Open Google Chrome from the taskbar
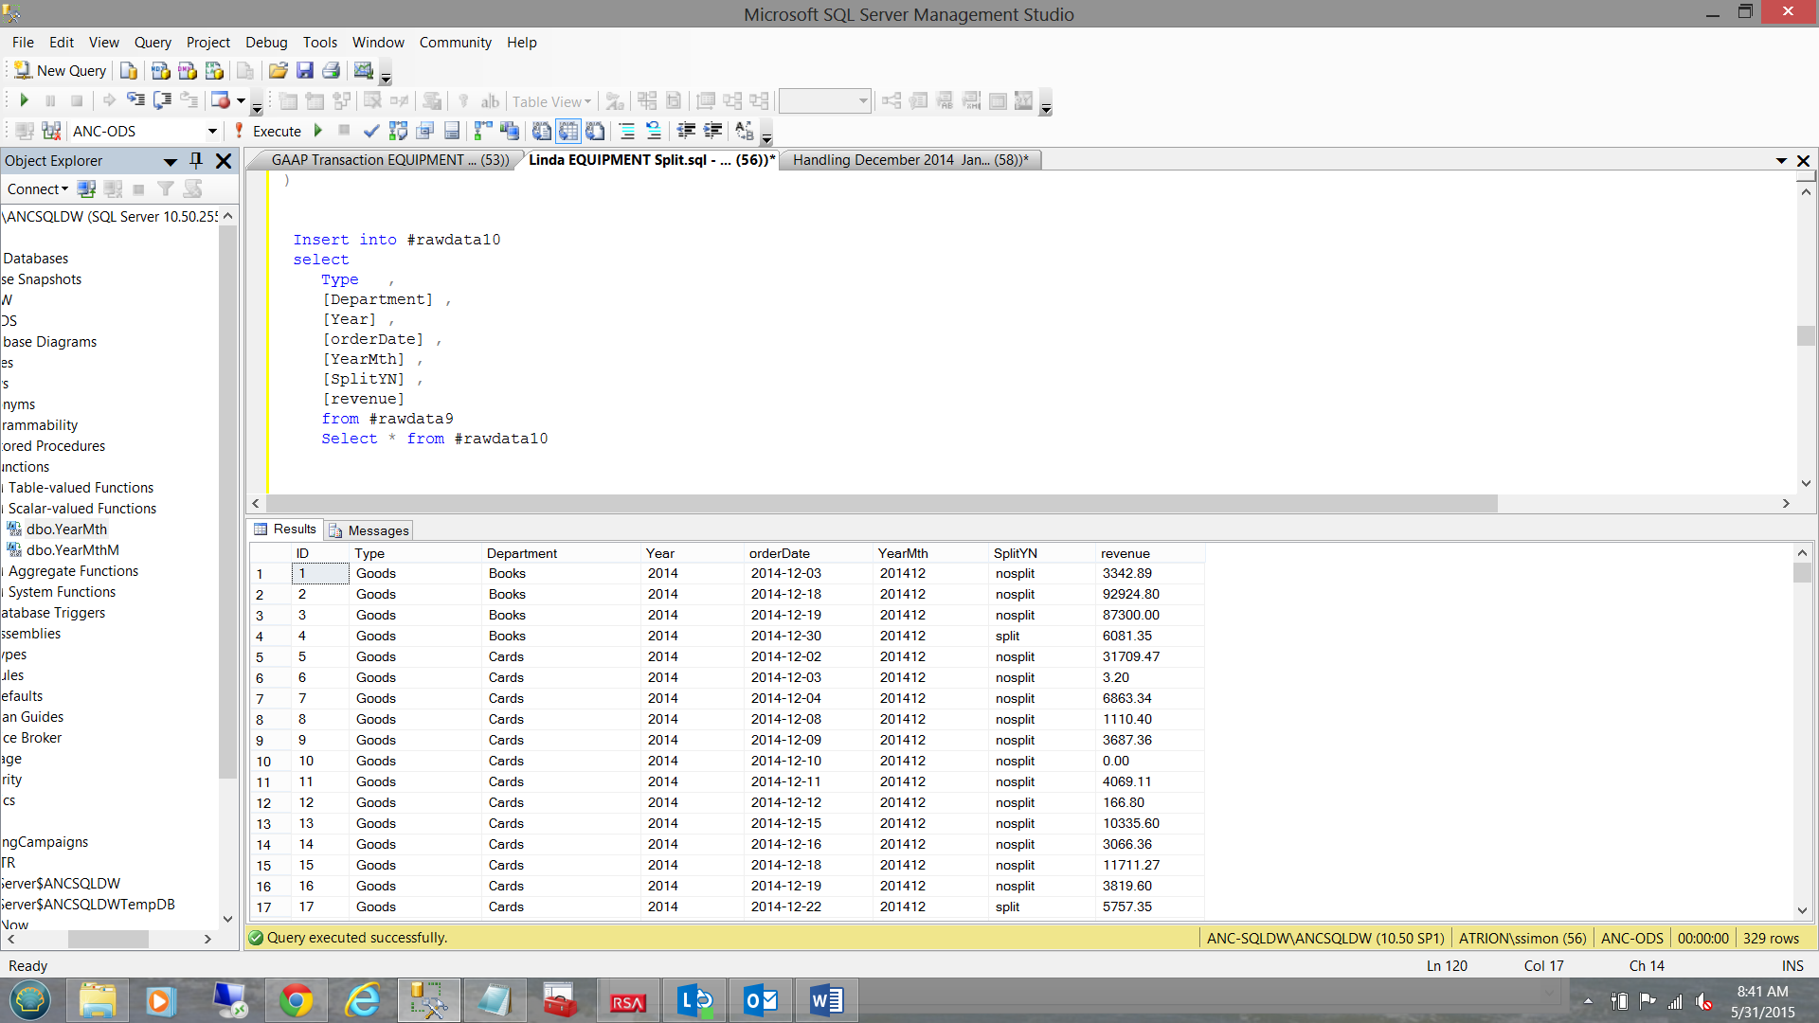Image resolution: width=1819 pixels, height=1023 pixels. [296, 1000]
